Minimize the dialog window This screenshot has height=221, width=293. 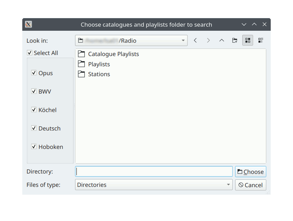point(244,24)
